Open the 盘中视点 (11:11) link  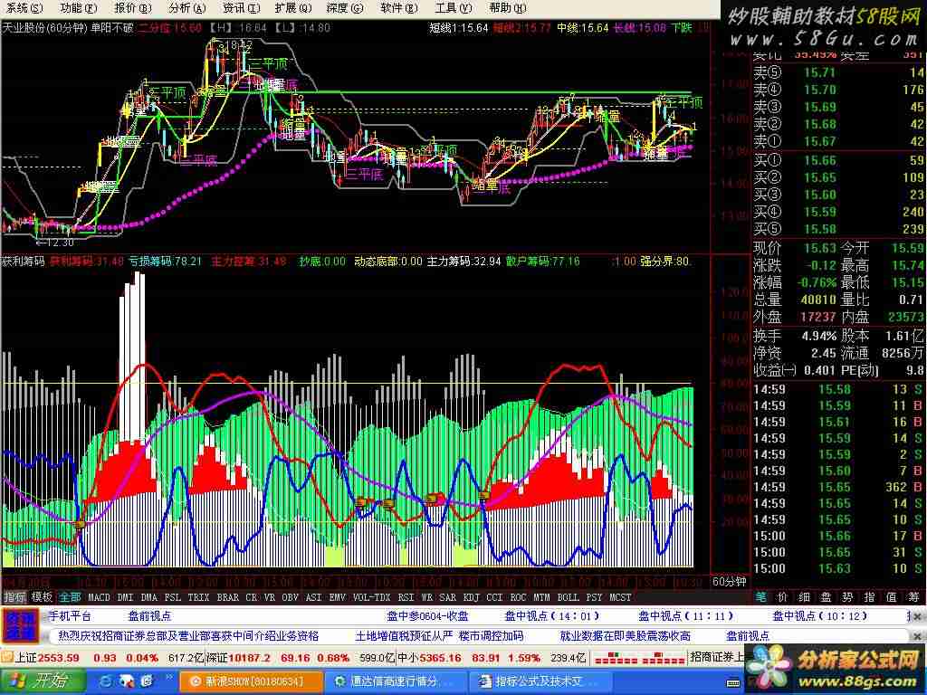[x=686, y=615]
